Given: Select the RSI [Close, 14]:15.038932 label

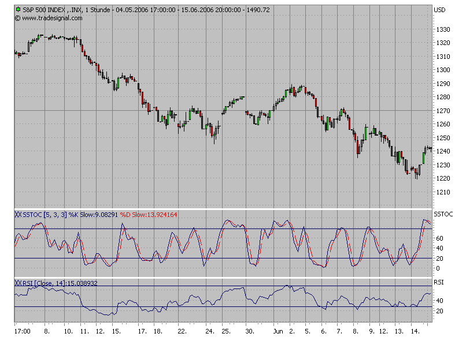Looking at the screenshot, I should pyautogui.click(x=60, y=283).
